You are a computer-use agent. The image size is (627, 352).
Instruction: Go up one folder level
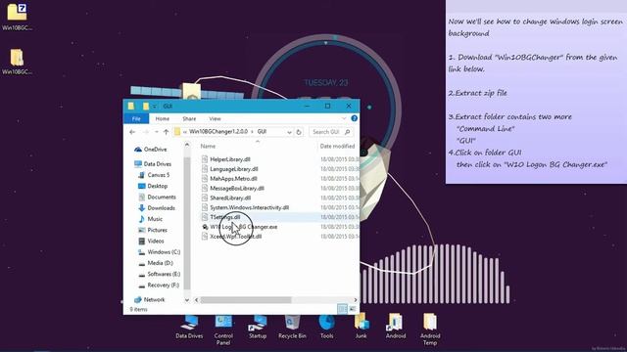pyautogui.click(x=166, y=132)
